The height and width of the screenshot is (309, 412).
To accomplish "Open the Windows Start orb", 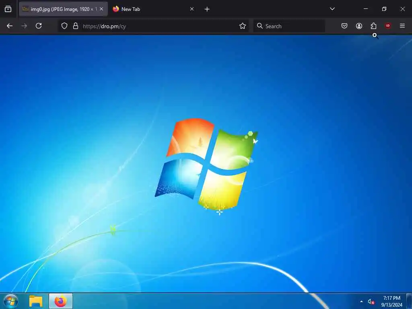I will pyautogui.click(x=11, y=301).
